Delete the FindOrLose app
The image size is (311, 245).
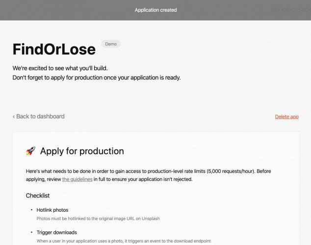286,117
